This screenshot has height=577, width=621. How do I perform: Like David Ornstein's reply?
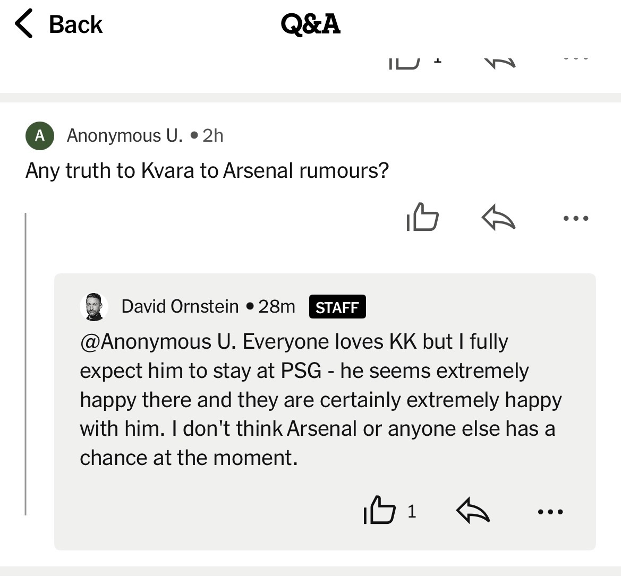(379, 511)
